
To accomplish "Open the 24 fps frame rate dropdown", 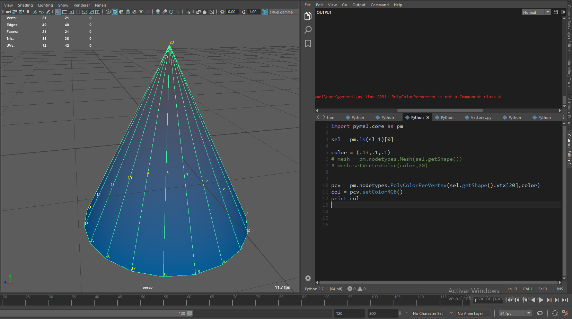I will coord(529,313).
